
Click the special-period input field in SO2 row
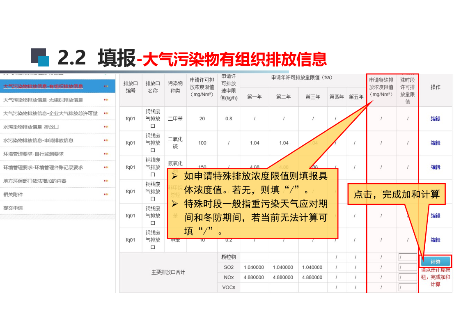point(408,268)
